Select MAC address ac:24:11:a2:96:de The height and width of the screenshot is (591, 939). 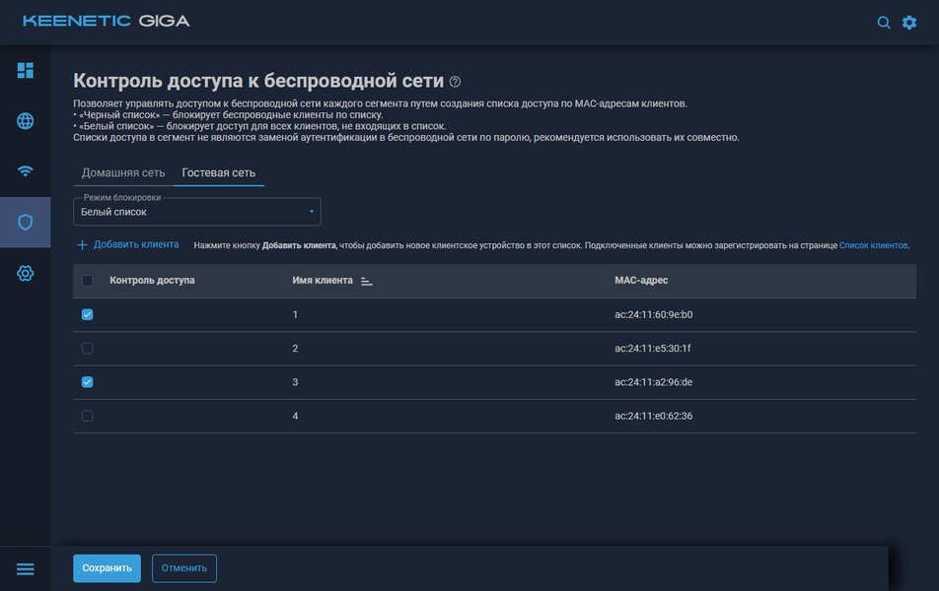653,382
